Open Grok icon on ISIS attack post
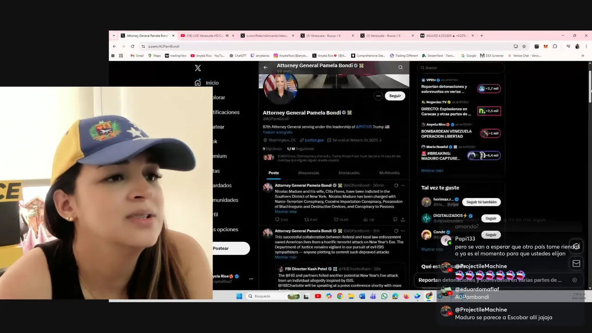This screenshot has width=592, height=333. point(396,231)
